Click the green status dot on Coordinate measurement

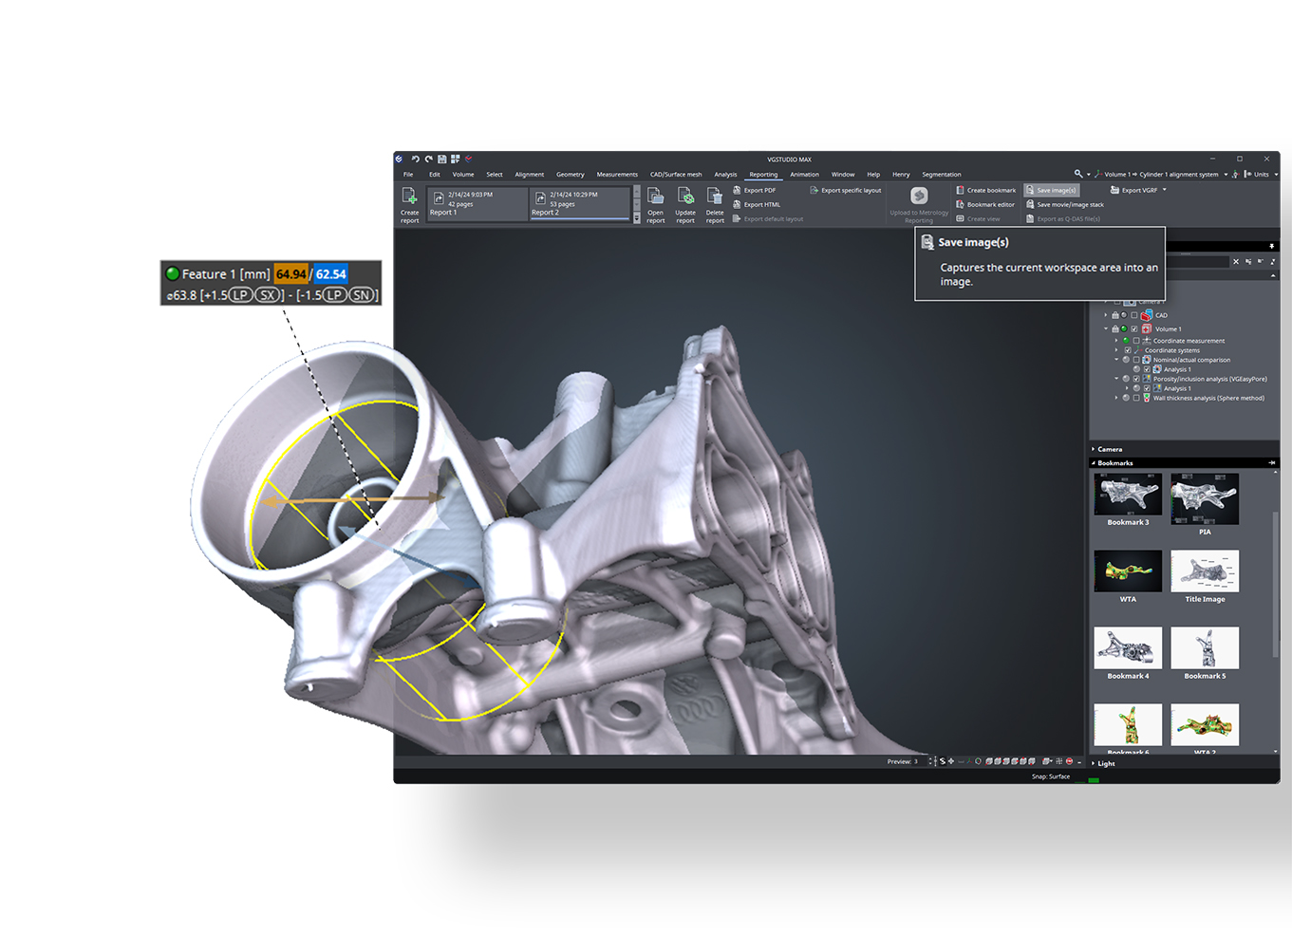pyautogui.click(x=1126, y=341)
